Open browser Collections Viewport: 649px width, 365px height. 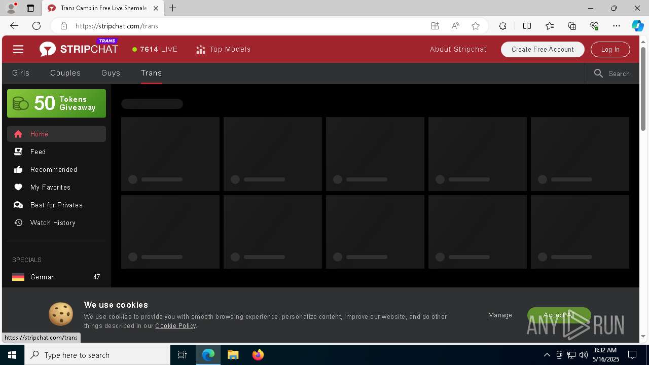click(572, 26)
